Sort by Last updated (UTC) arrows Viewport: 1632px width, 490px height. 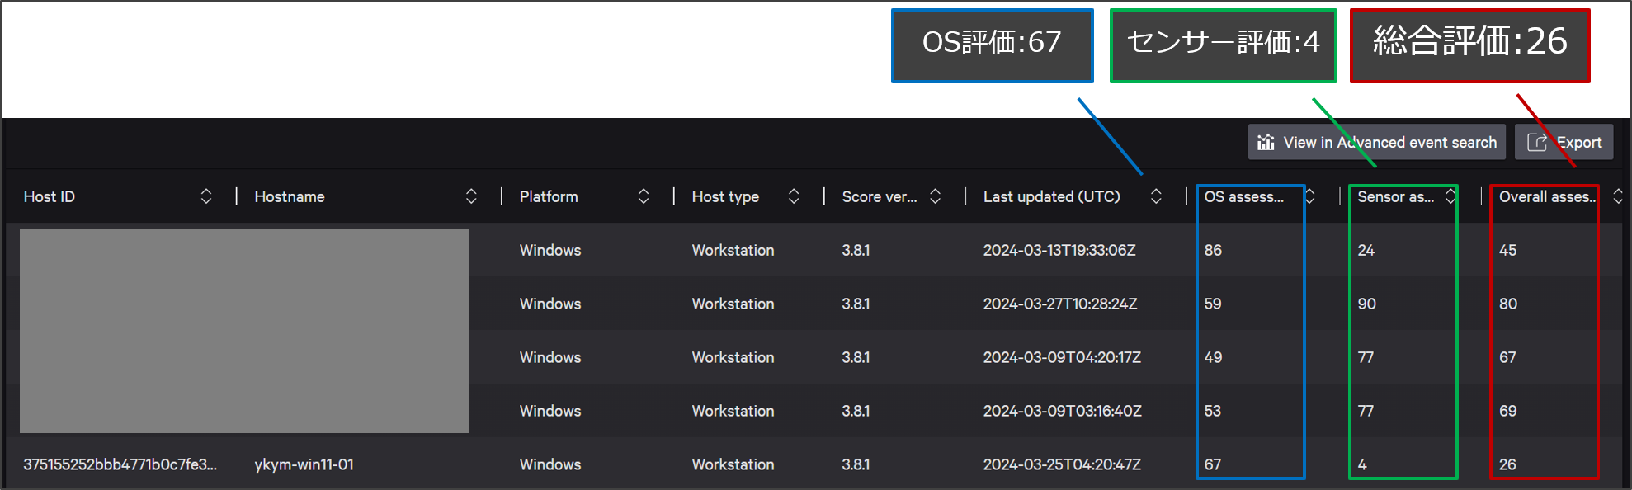pos(1156,196)
